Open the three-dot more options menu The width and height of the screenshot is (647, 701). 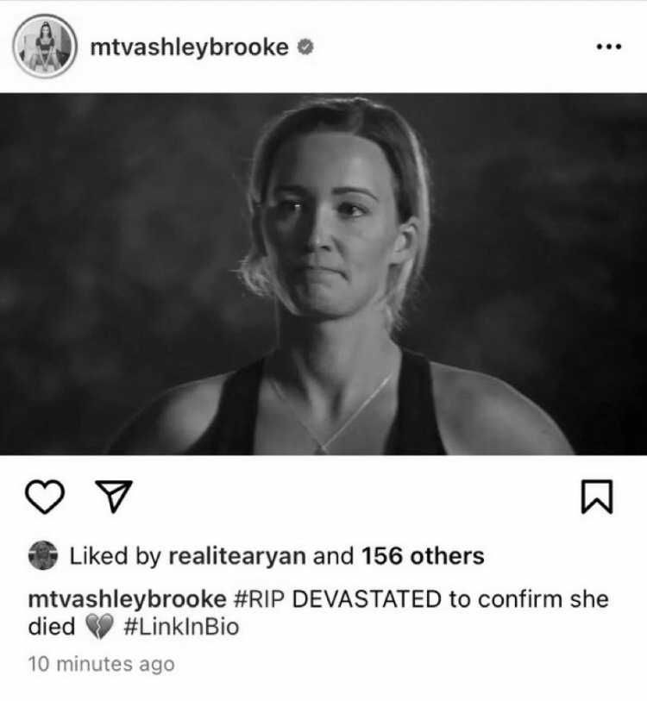click(x=609, y=47)
